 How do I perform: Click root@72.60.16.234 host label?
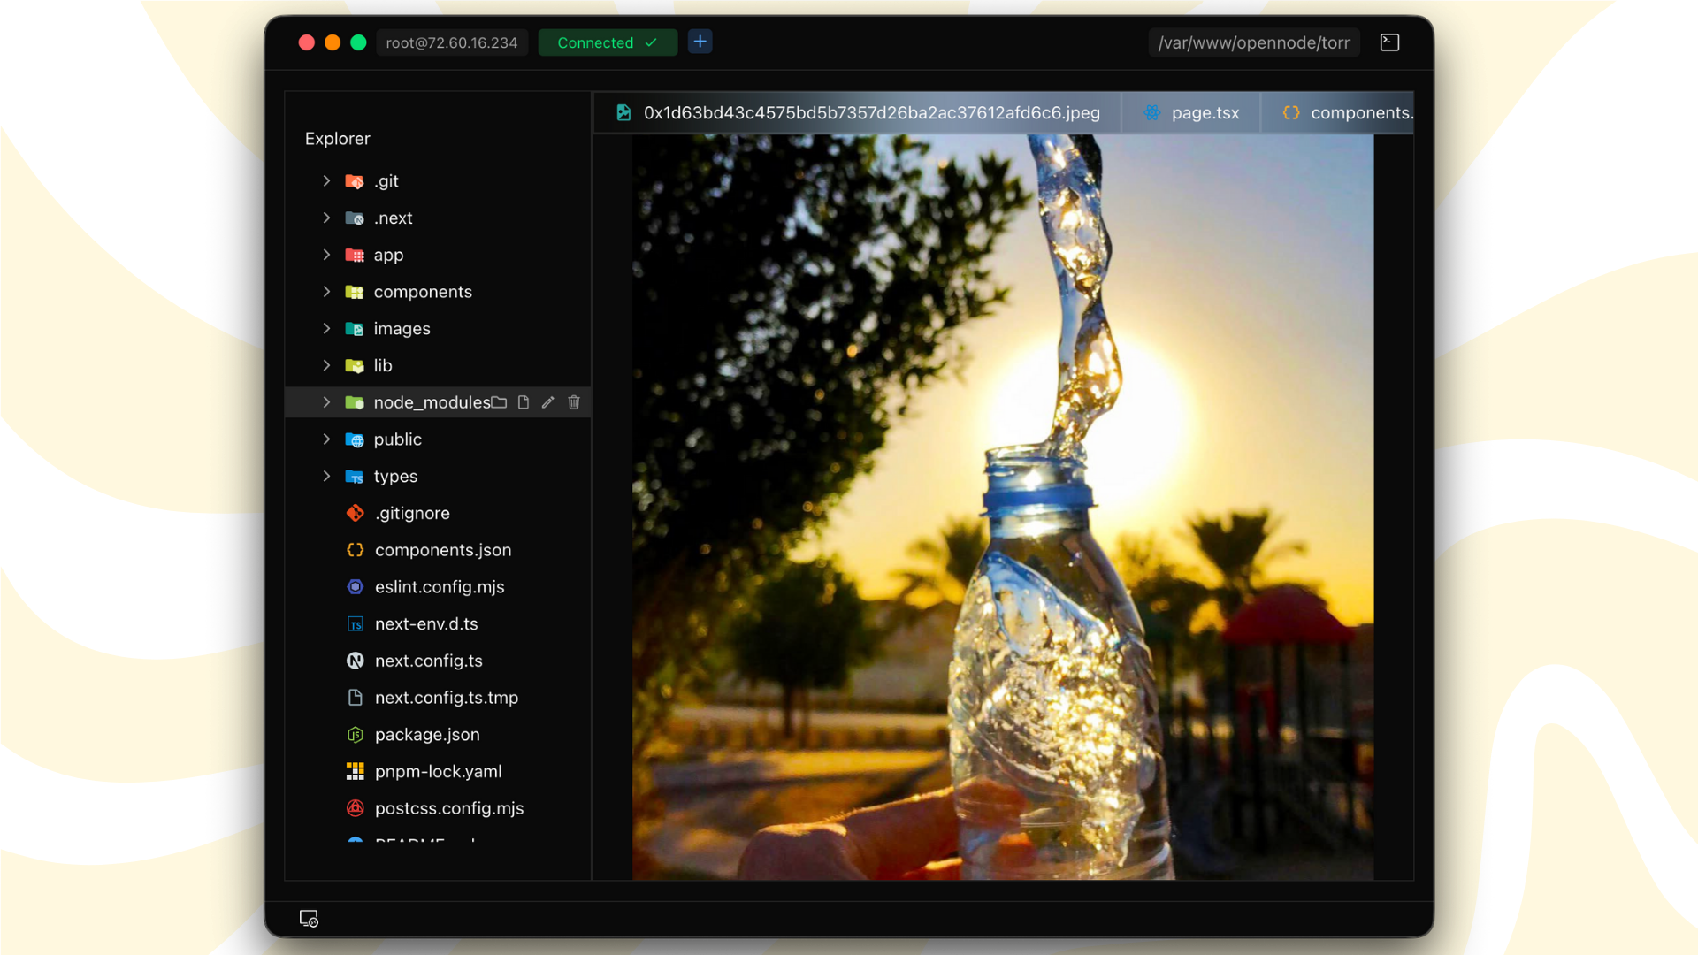452,42
